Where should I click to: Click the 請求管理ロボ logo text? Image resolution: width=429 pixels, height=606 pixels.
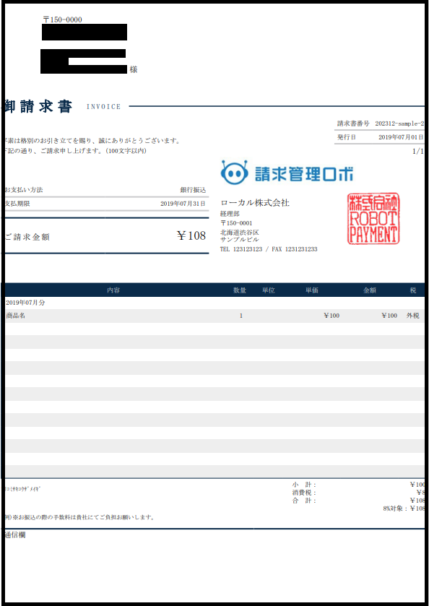[304, 173]
